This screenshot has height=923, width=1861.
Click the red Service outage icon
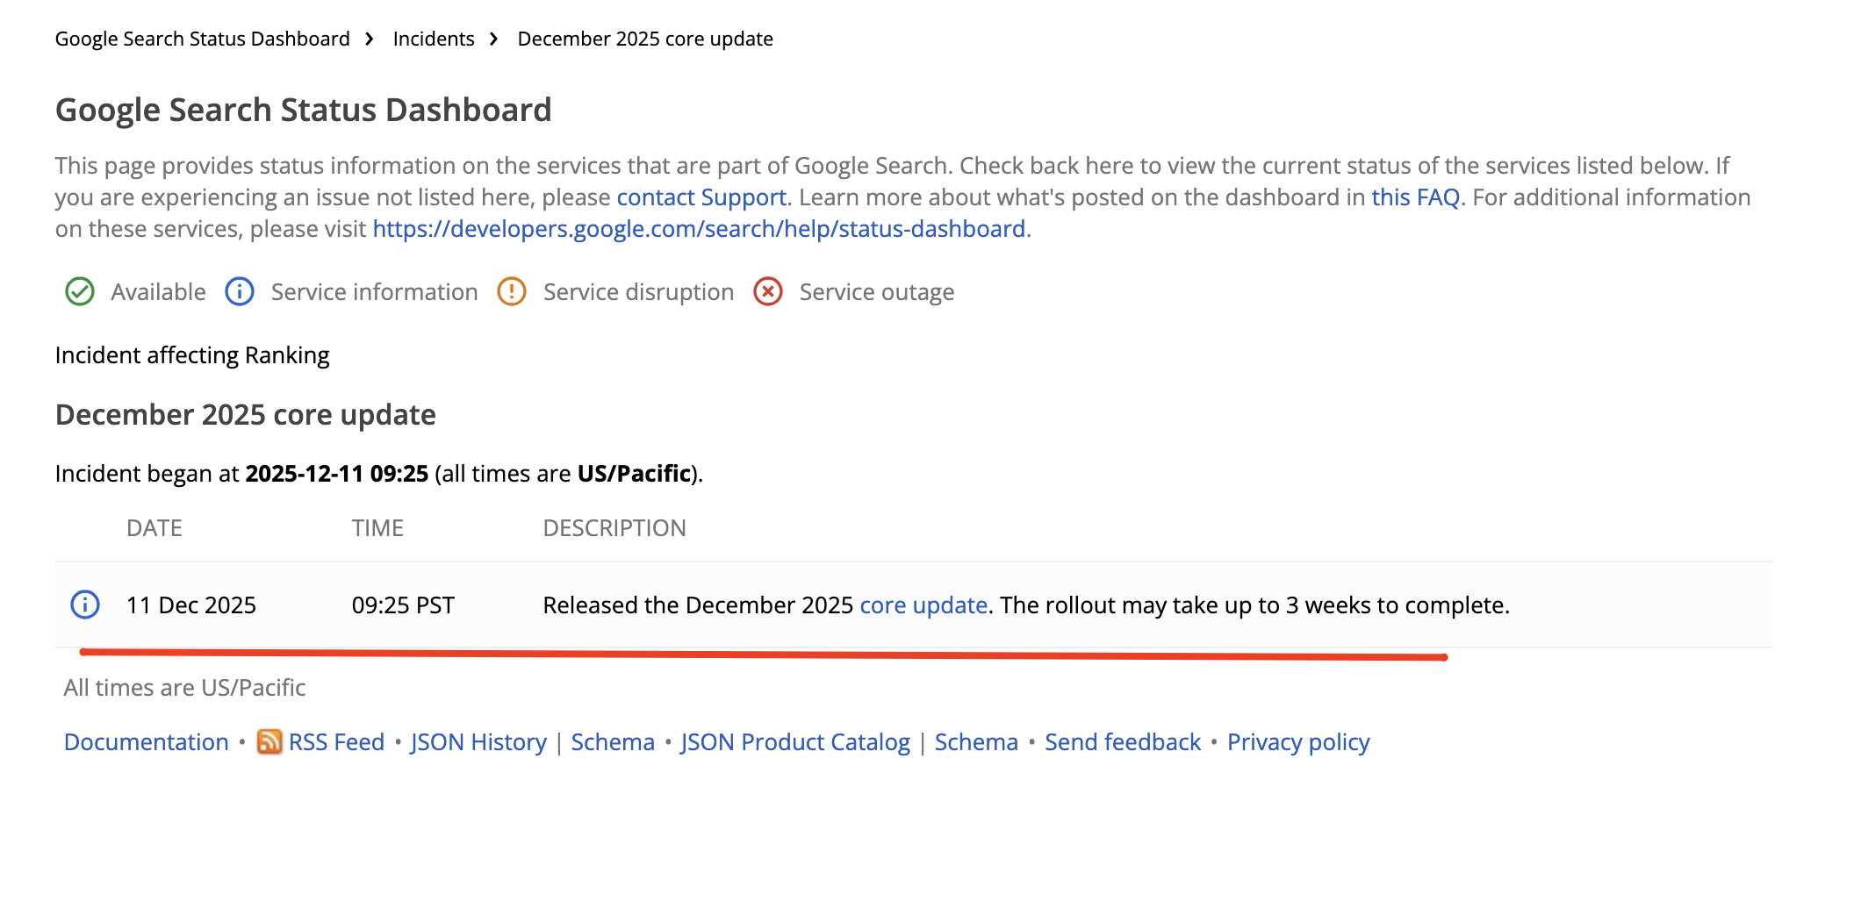pos(768,291)
